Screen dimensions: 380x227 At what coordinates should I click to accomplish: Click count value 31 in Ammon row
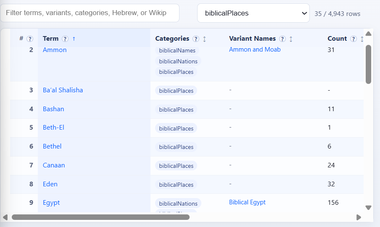(x=331, y=50)
